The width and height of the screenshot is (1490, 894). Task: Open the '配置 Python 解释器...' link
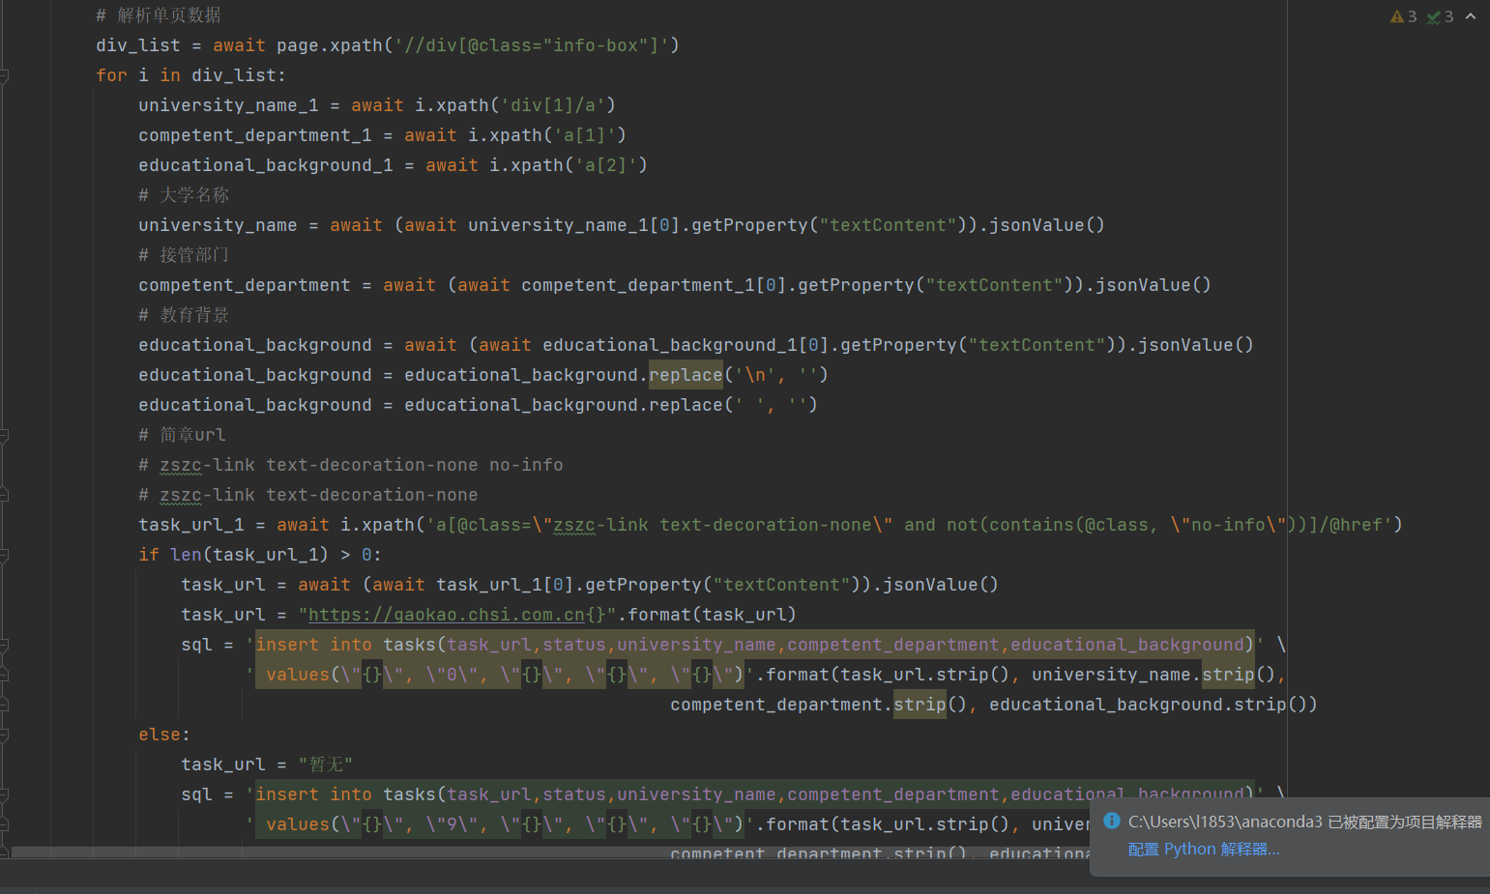[1204, 849]
